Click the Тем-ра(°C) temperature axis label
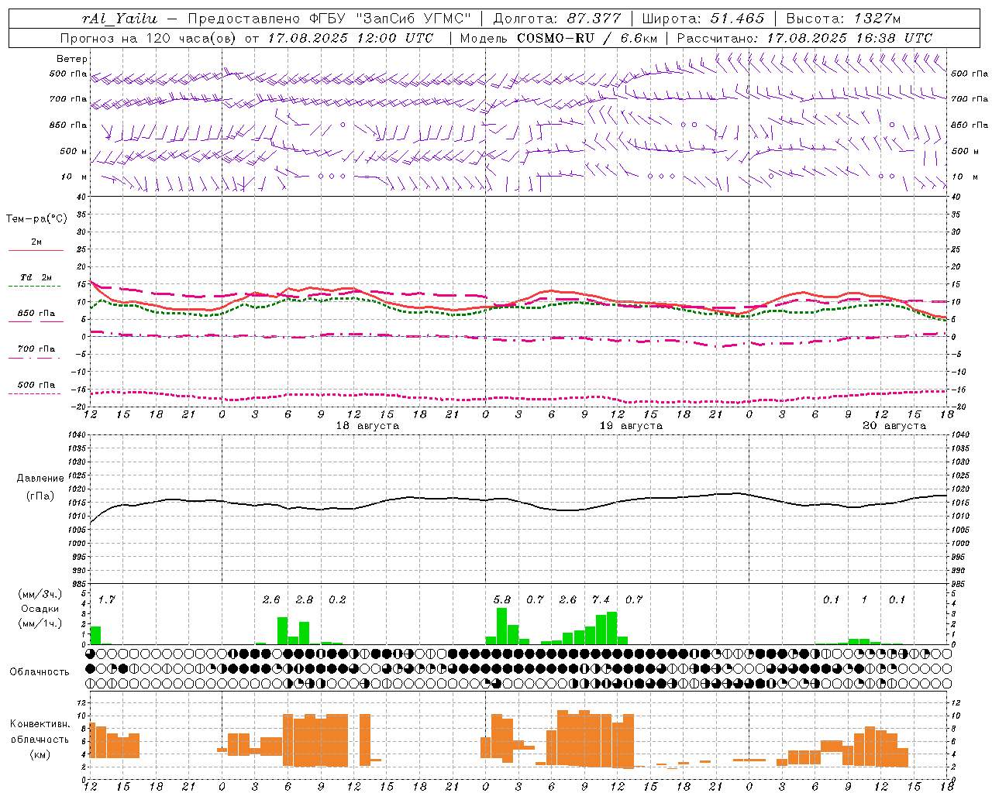This screenshot has width=992, height=793. (x=36, y=219)
